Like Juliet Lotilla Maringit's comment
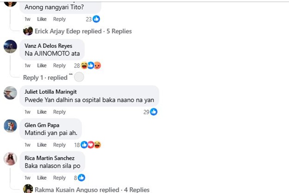Screen dimensions: 289x193 (42, 112)
